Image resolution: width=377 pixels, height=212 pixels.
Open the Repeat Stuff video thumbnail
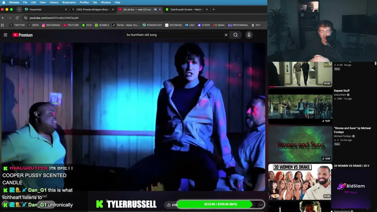(300, 106)
